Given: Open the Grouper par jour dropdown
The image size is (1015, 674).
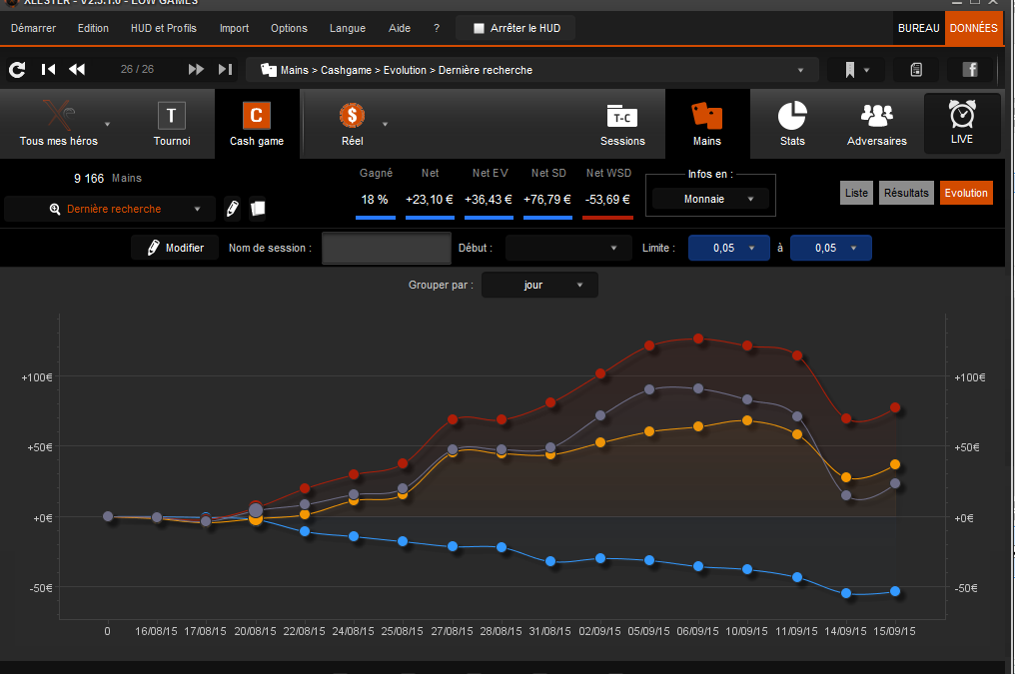Looking at the screenshot, I should pyautogui.click(x=539, y=285).
